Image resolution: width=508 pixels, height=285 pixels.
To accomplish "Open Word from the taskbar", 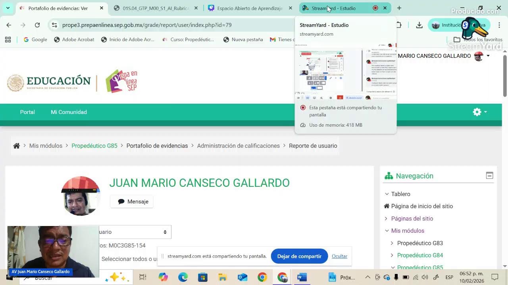I will click(302, 277).
